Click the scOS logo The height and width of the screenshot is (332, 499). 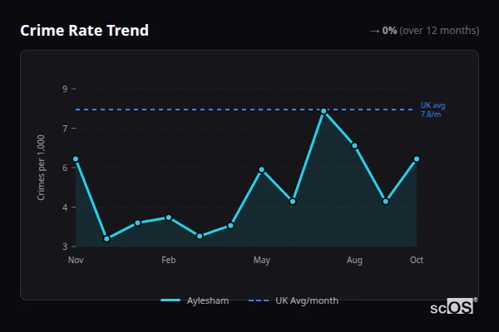coord(453,306)
